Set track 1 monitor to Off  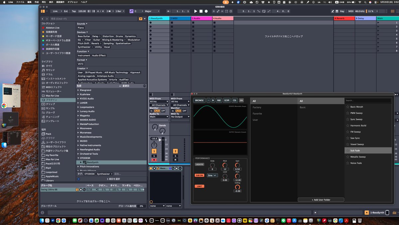click(x=163, y=111)
